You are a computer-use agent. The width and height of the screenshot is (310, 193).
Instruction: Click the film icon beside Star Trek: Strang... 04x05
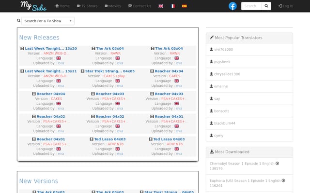(82, 71)
